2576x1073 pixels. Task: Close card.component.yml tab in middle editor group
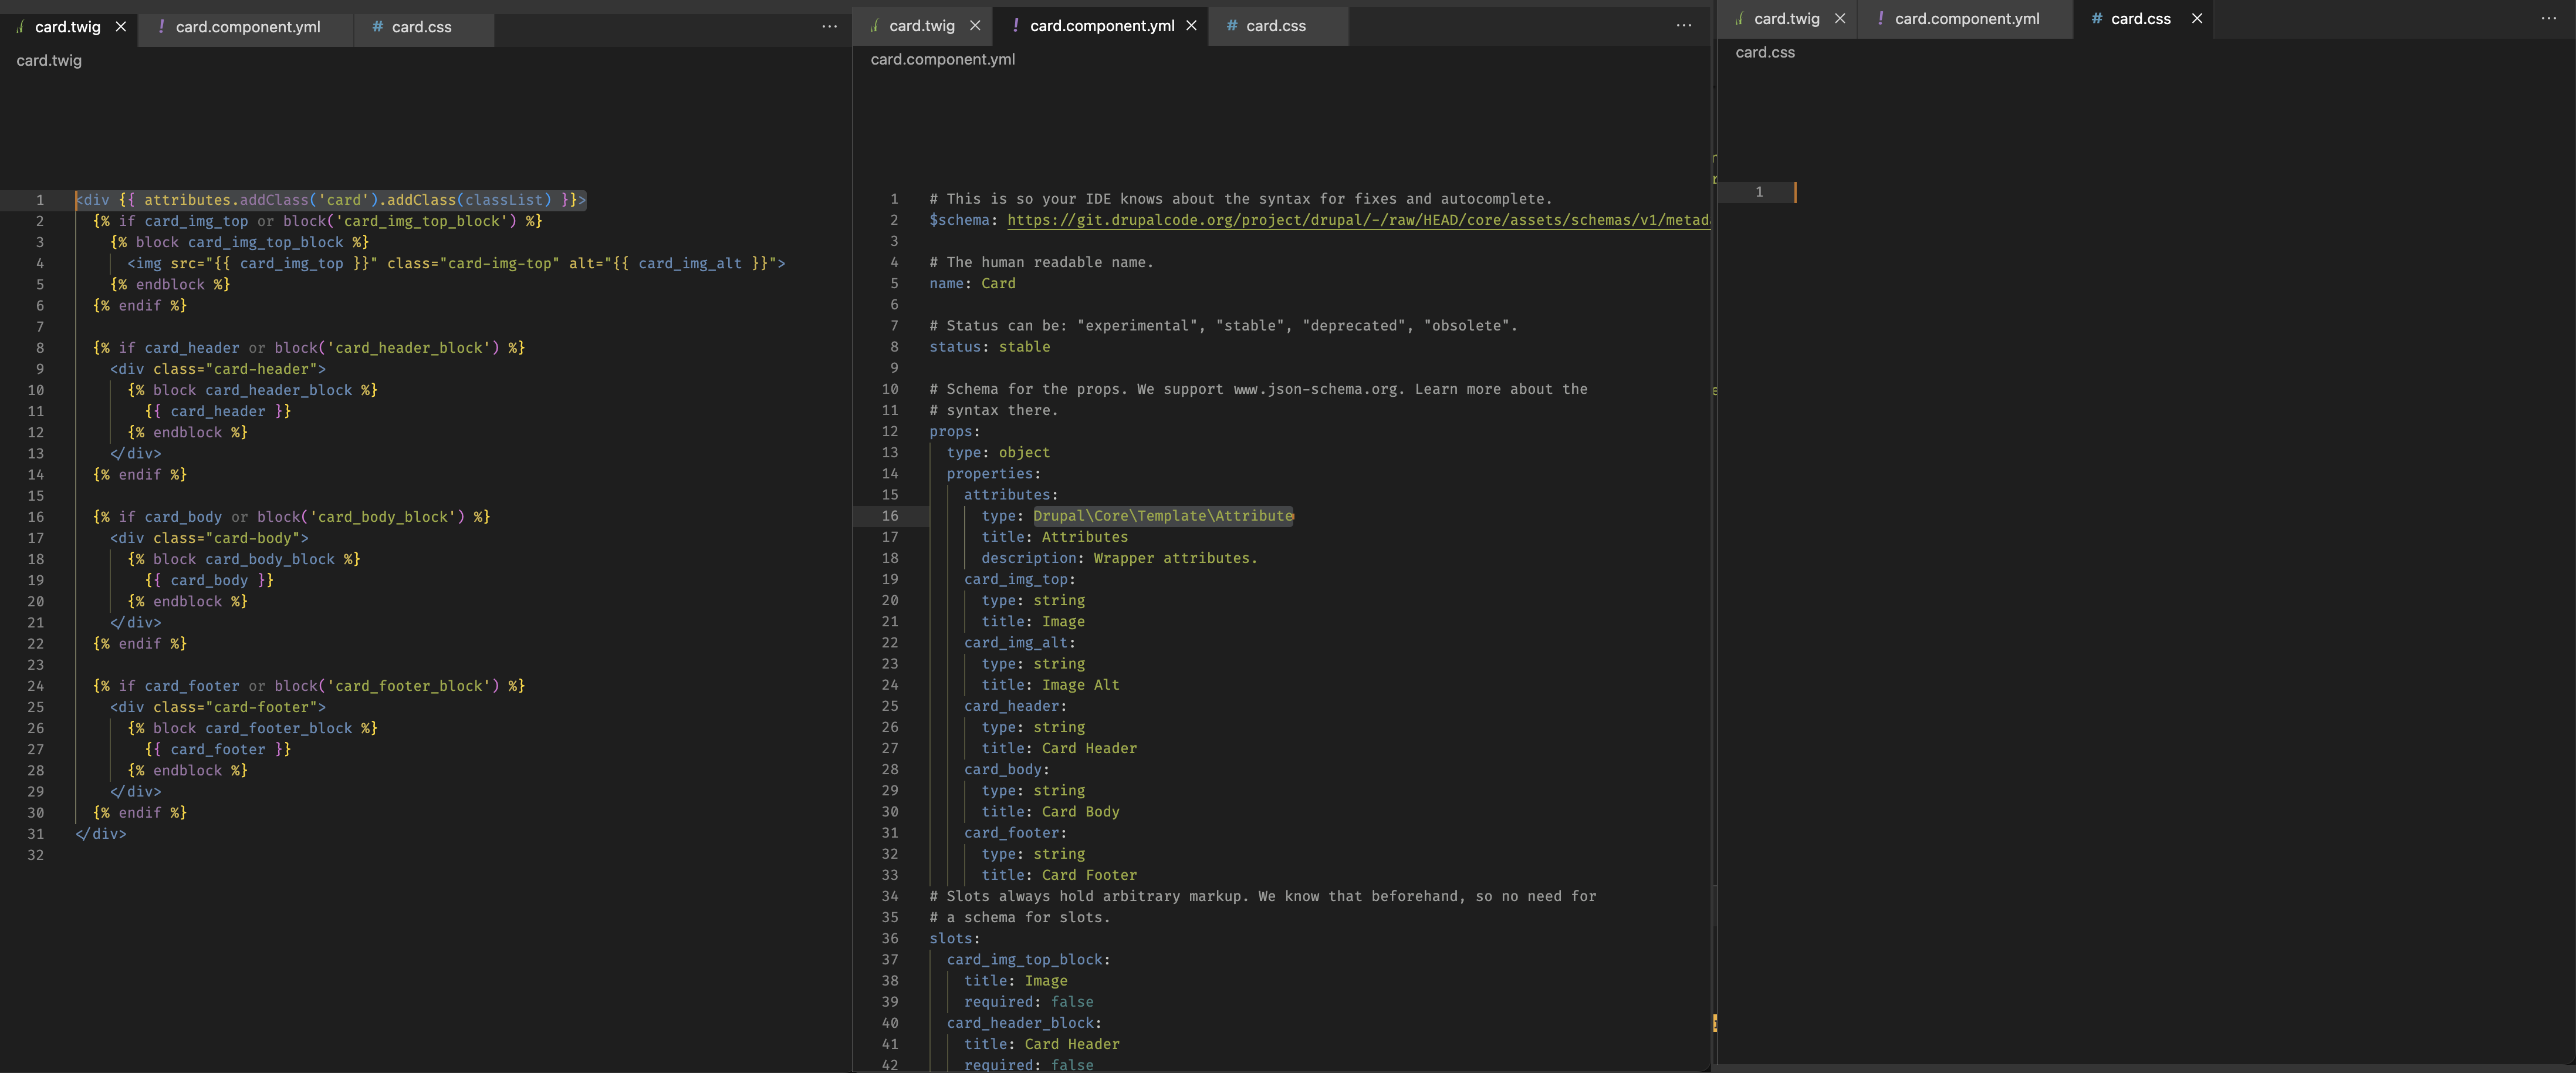point(1191,26)
